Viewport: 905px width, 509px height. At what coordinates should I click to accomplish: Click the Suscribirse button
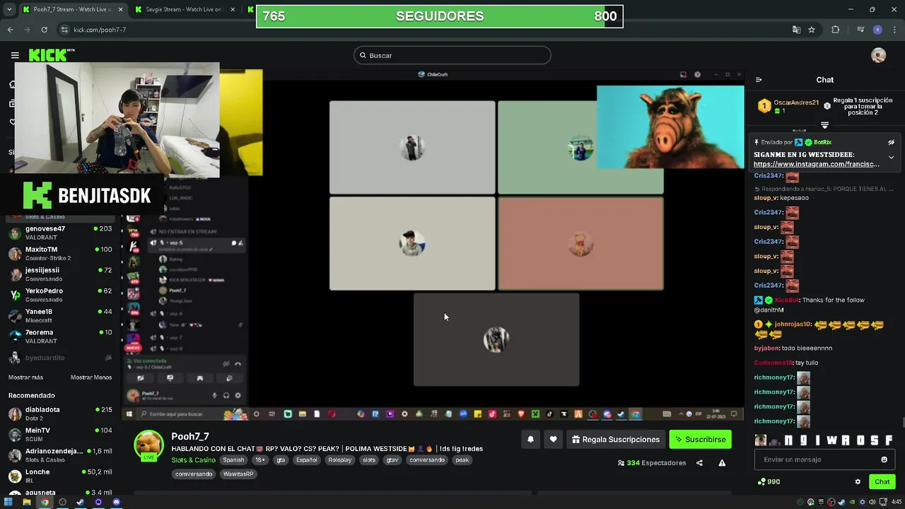coord(700,439)
